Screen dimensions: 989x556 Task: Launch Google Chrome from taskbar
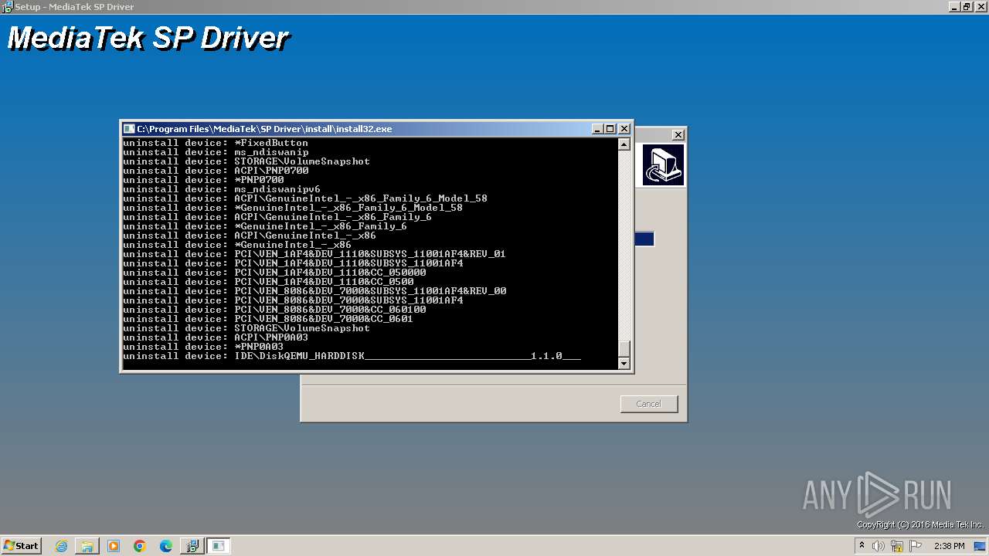(x=140, y=546)
